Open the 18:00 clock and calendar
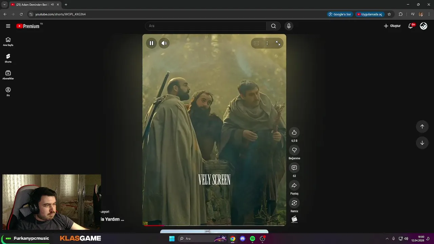 [x=418, y=239]
